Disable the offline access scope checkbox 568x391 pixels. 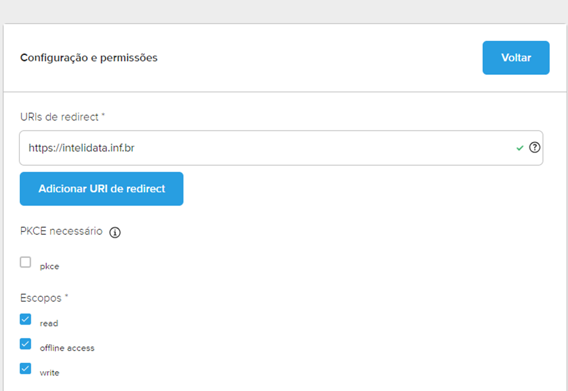click(x=26, y=344)
